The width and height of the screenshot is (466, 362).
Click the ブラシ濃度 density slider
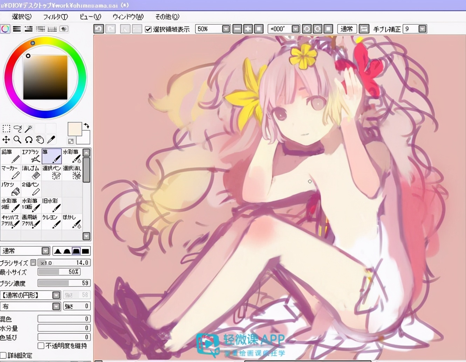[64, 283]
